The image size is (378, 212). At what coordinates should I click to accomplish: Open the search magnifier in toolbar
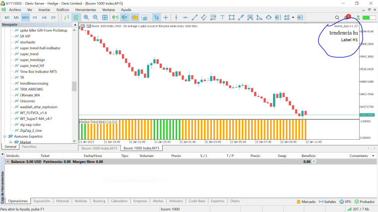click(337, 17)
